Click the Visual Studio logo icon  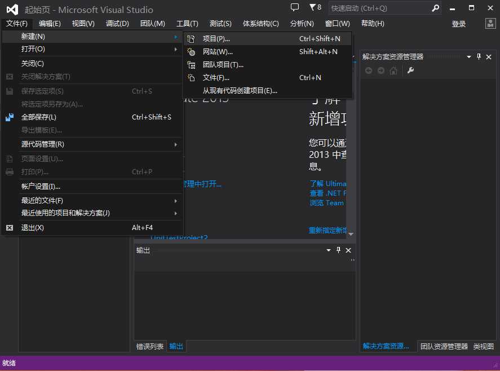pos(12,10)
